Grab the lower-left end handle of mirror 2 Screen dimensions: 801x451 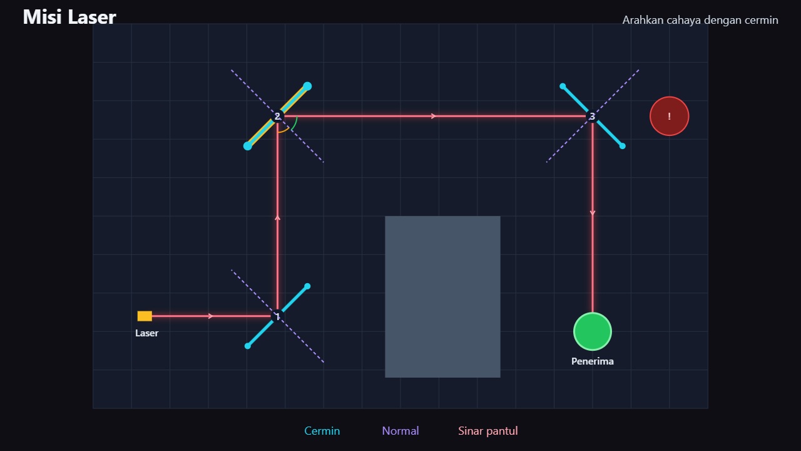click(x=248, y=146)
